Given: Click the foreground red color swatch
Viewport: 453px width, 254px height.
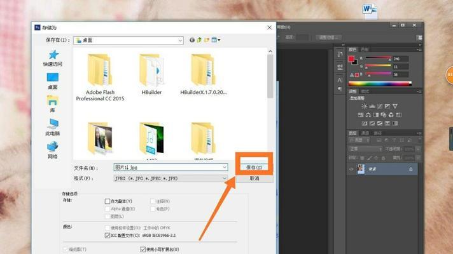Looking at the screenshot, I should (351, 59).
